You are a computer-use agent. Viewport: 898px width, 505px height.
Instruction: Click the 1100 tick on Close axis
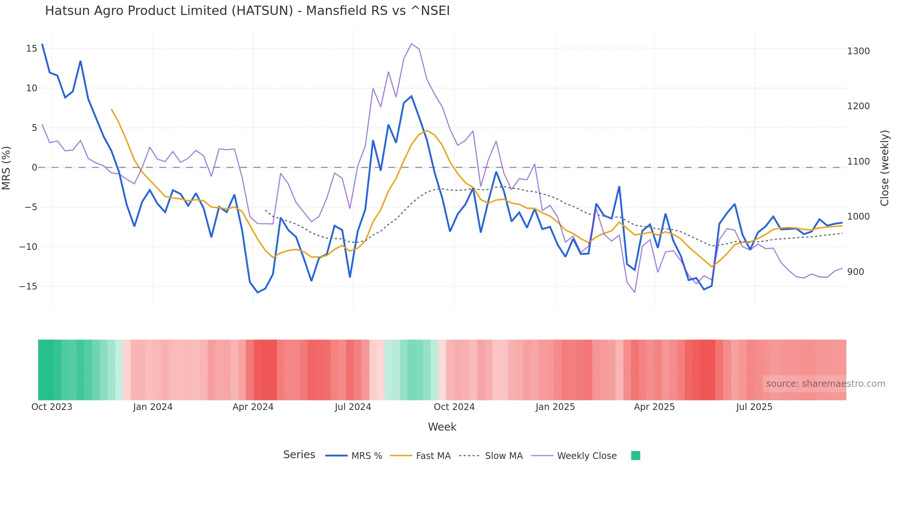coord(858,162)
